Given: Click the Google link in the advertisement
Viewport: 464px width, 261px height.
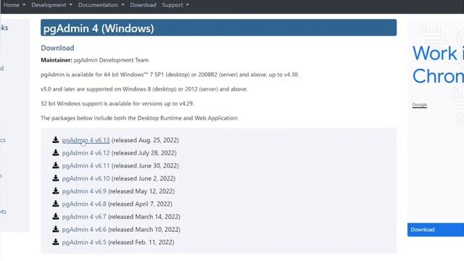Looking at the screenshot, I should [x=419, y=104].
